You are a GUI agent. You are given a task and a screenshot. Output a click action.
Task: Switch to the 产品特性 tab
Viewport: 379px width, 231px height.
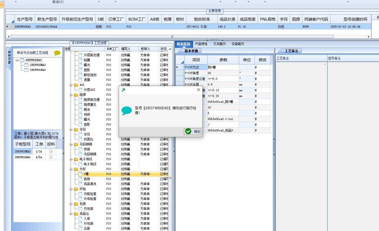[201, 44]
